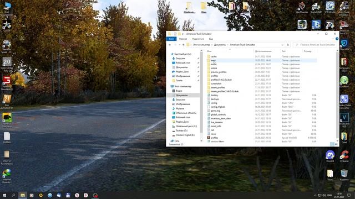This screenshot has height=199, width=355.
Task: Sort by the Дата изменения column header
Action: pyautogui.click(x=267, y=51)
